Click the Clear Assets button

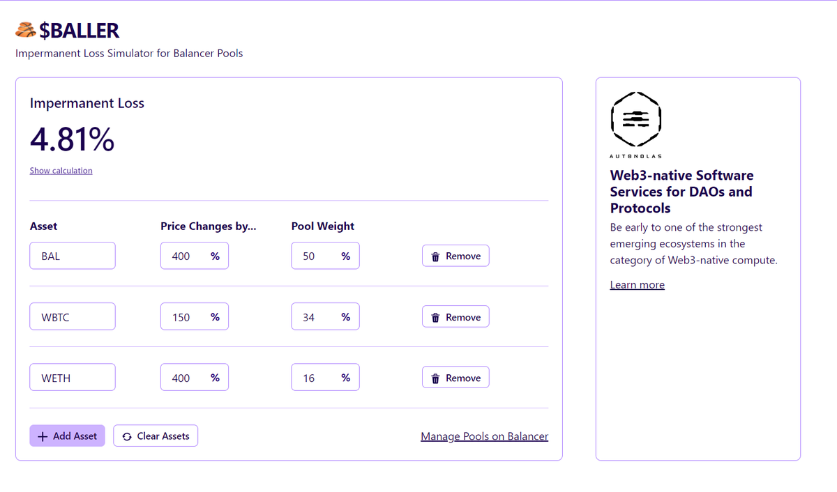coord(156,436)
